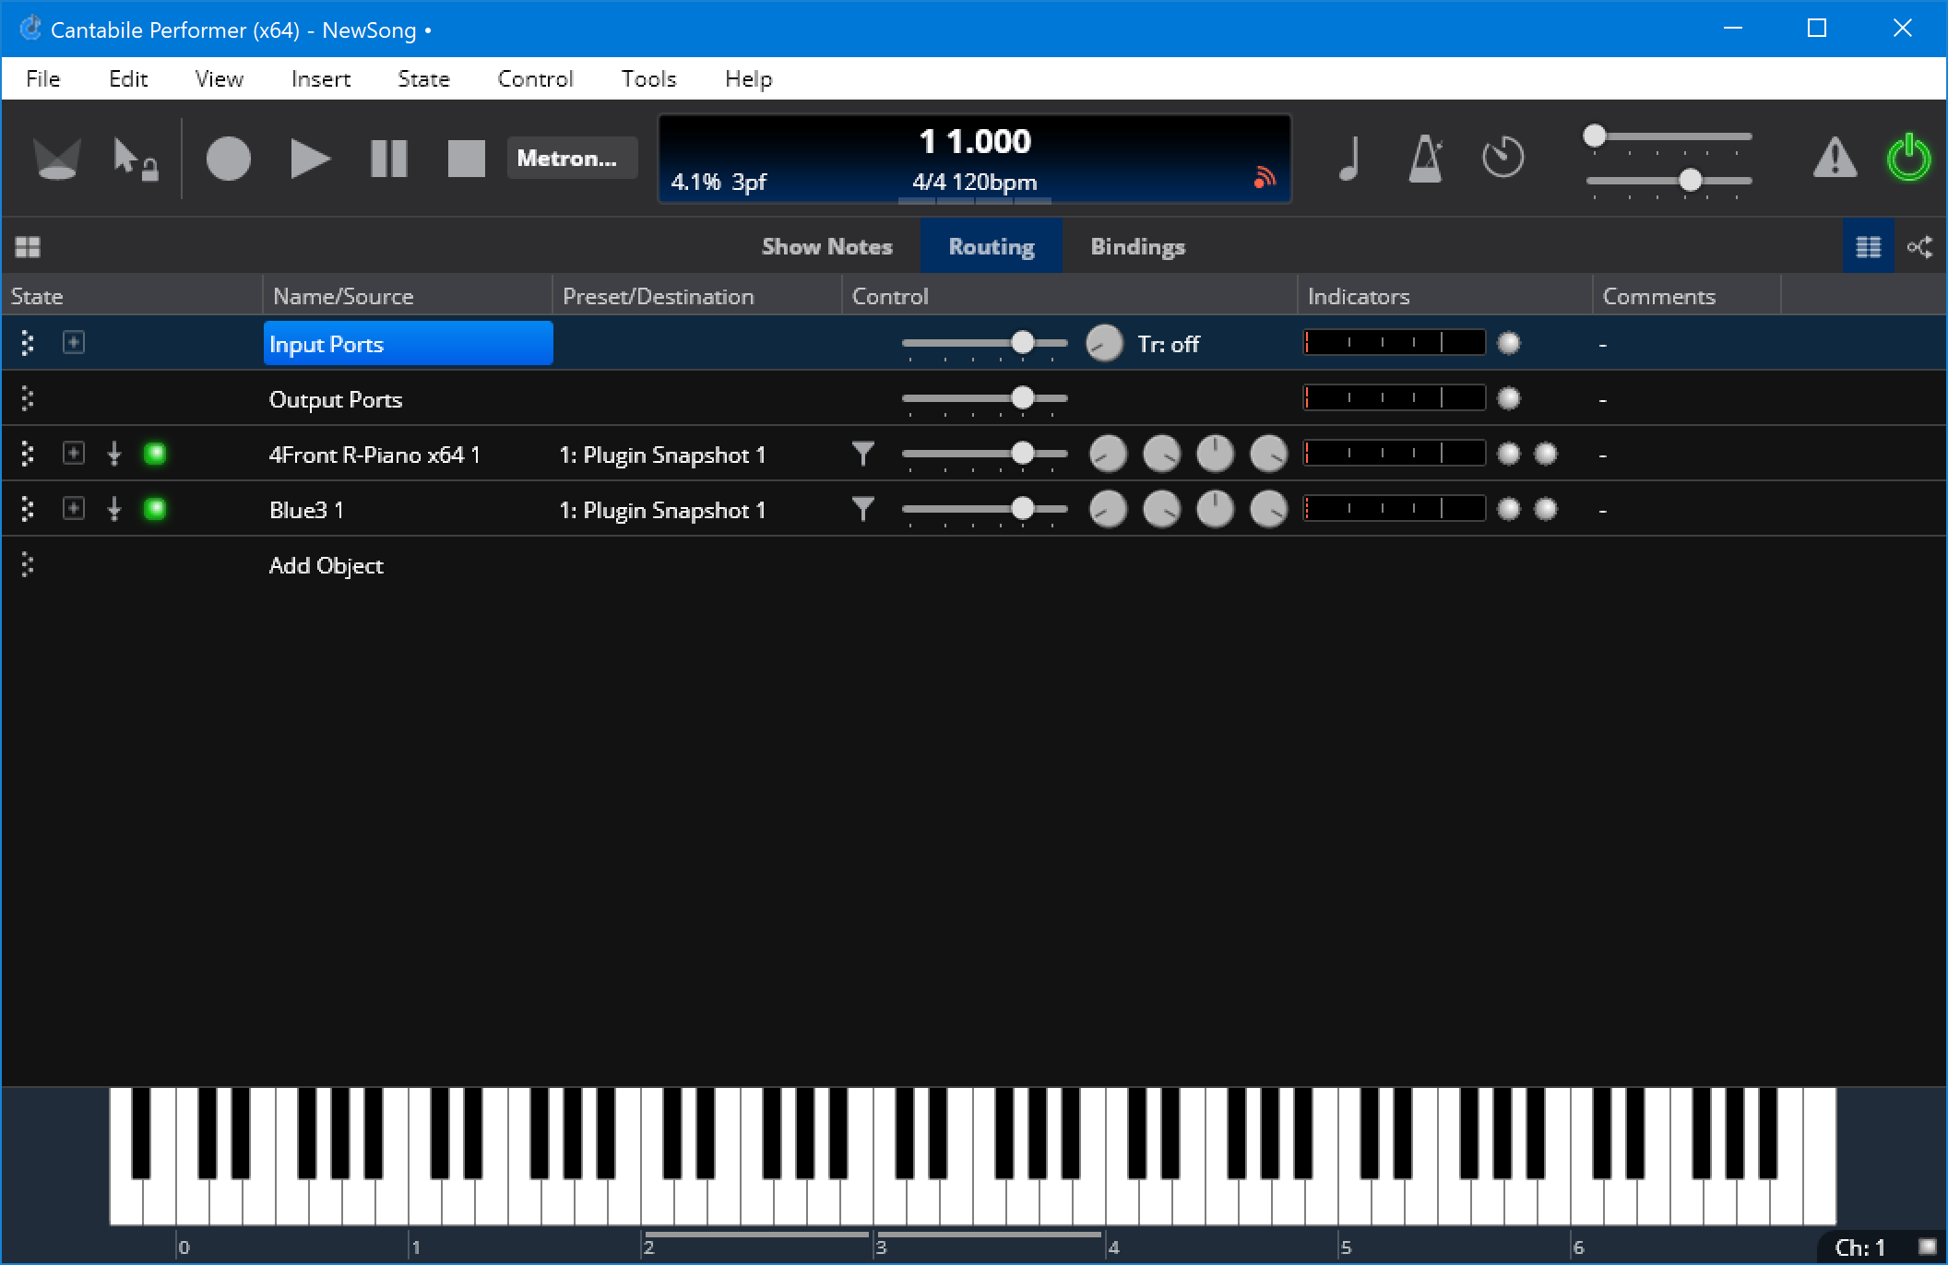The height and width of the screenshot is (1265, 1948).
Task: Click the panic warning triangle icon
Action: pos(1835,158)
